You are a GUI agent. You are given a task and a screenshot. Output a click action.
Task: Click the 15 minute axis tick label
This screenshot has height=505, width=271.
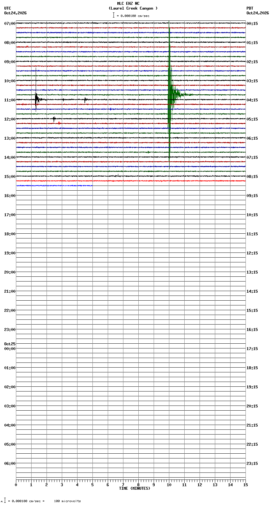point(245,485)
